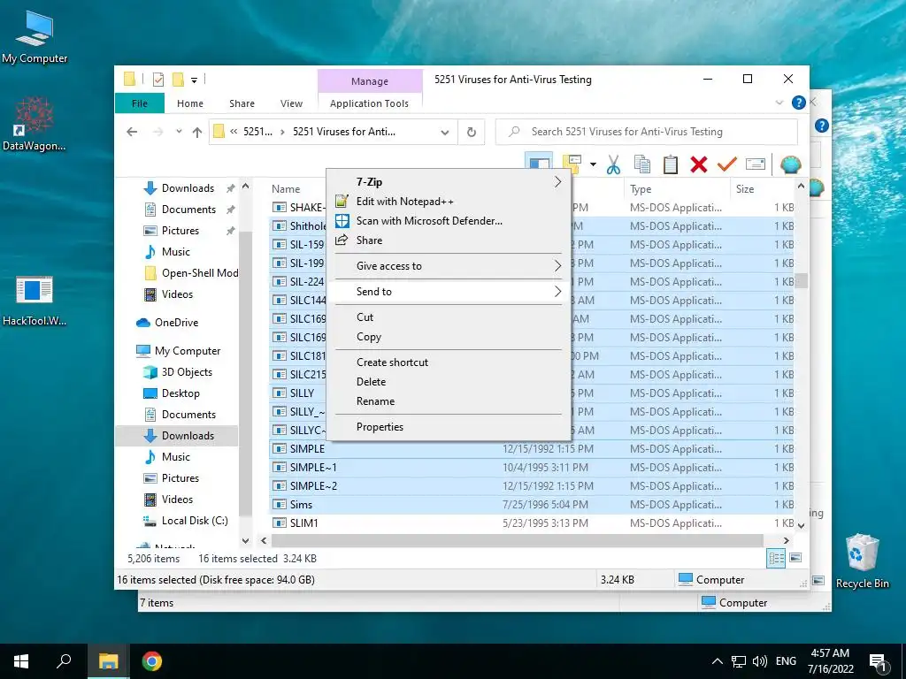Expand the Give access to submenu

point(449,266)
